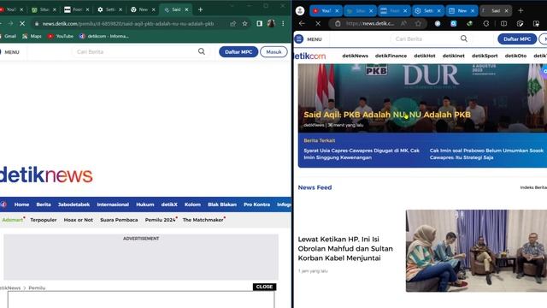The image size is (547, 308).
Task: Open the Edge split screen icon
Action: point(503,23)
